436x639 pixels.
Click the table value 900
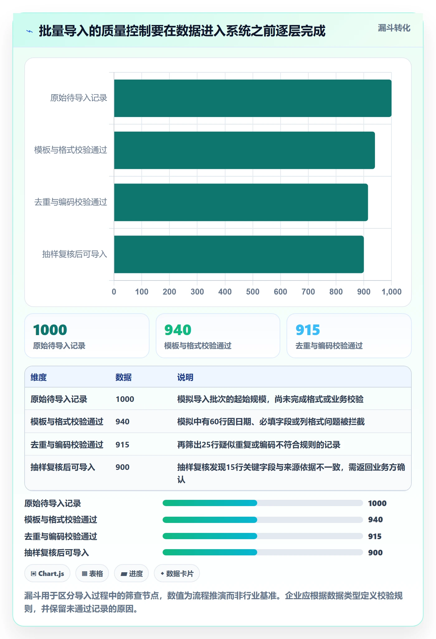pyautogui.click(x=122, y=467)
